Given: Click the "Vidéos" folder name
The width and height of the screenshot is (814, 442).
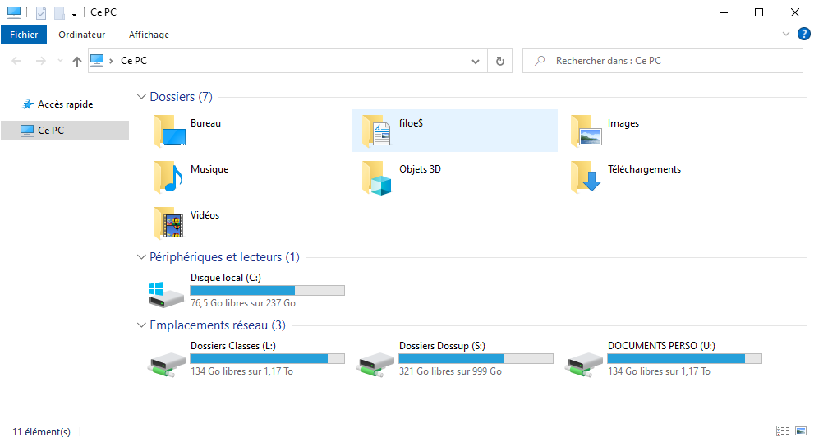Looking at the screenshot, I should pos(205,214).
